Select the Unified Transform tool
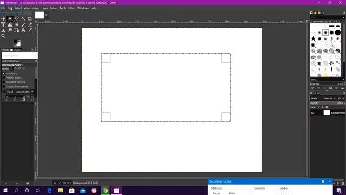This screenshot has height=195, width=346. [x=3, y=24]
